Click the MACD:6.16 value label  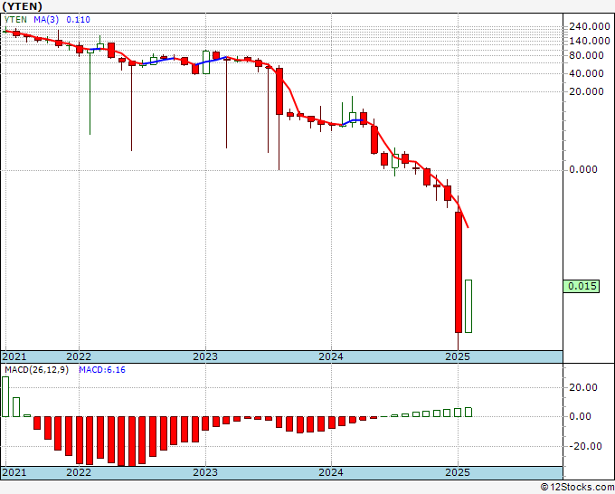[x=102, y=370]
